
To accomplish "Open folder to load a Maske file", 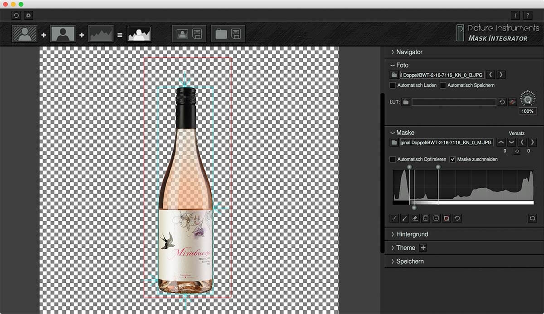I will coord(394,143).
